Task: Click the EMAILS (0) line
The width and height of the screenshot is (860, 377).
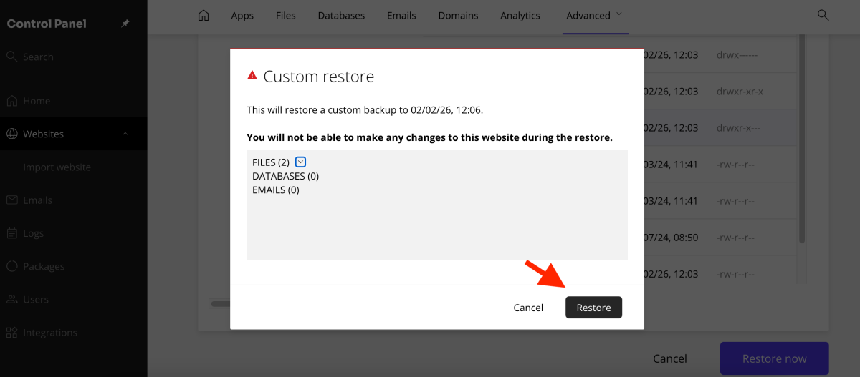Action: click(x=275, y=190)
